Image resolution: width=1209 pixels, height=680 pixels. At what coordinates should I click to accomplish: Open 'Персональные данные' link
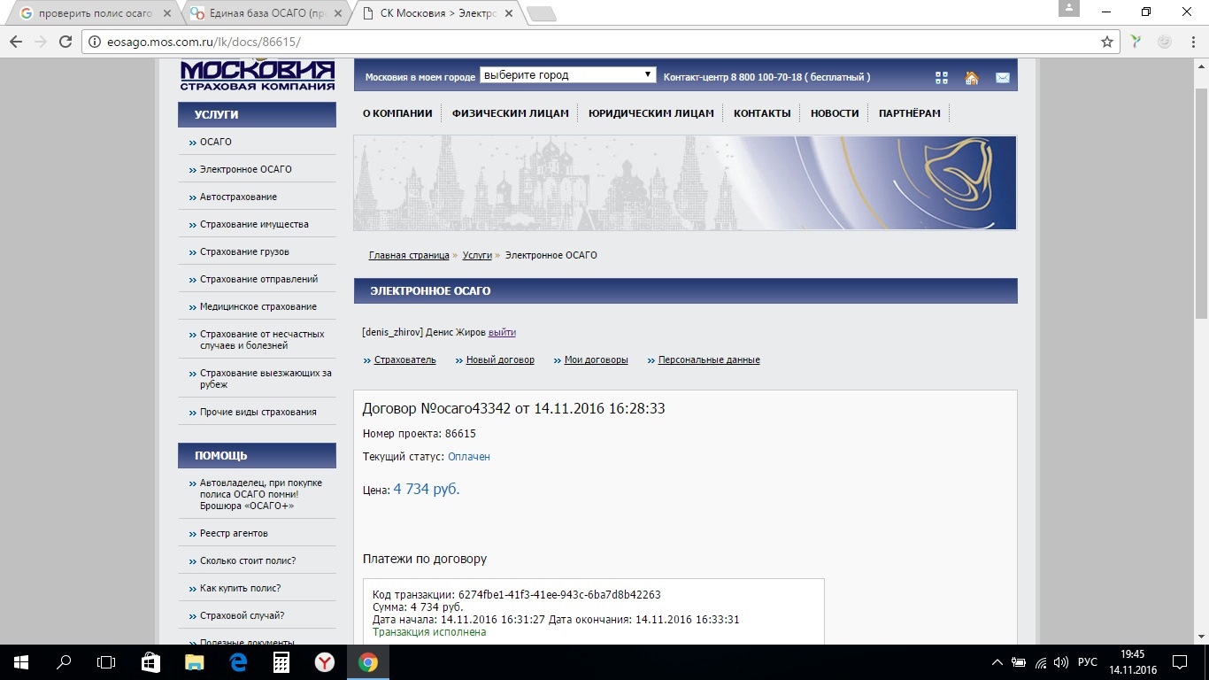pyautogui.click(x=709, y=359)
